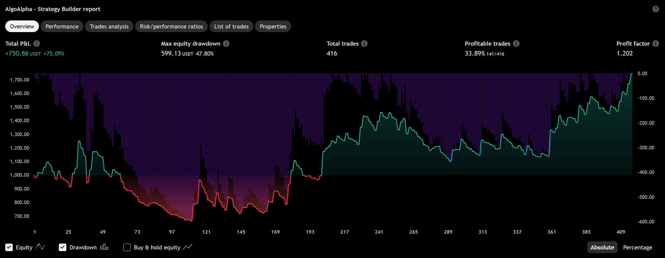The height and width of the screenshot is (258, 665).
Task: Click the Max equity drawdown info icon
Action: tap(226, 43)
